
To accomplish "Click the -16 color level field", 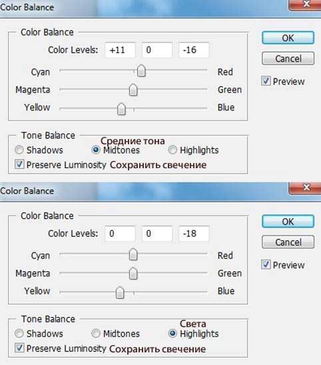I will click(x=194, y=50).
